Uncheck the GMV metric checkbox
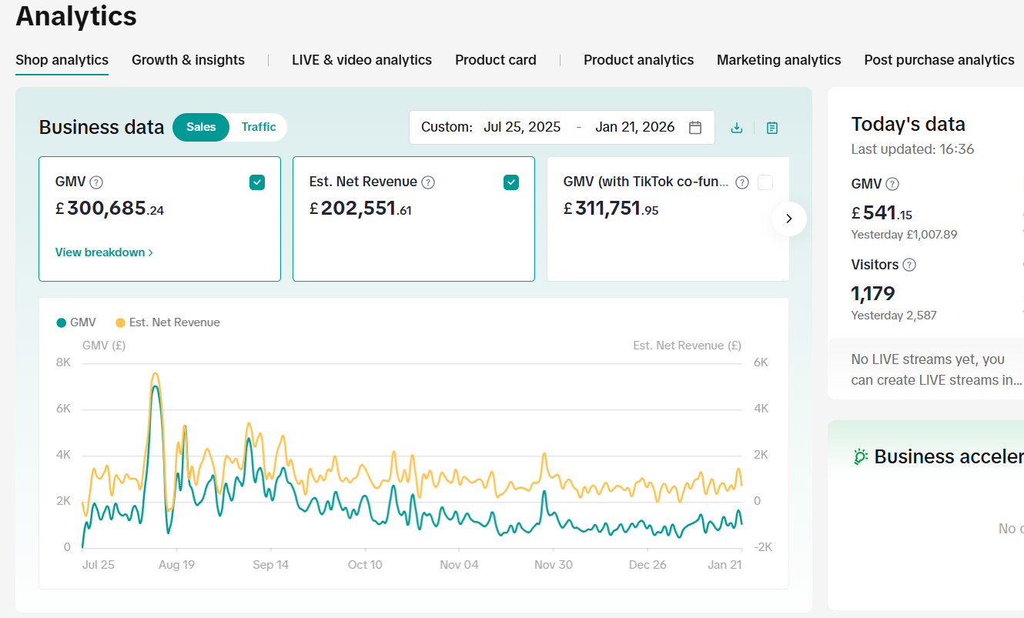This screenshot has width=1024, height=618. (256, 182)
